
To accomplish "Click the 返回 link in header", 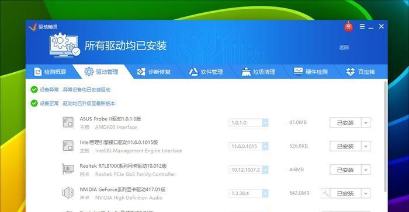I will point(344,47).
